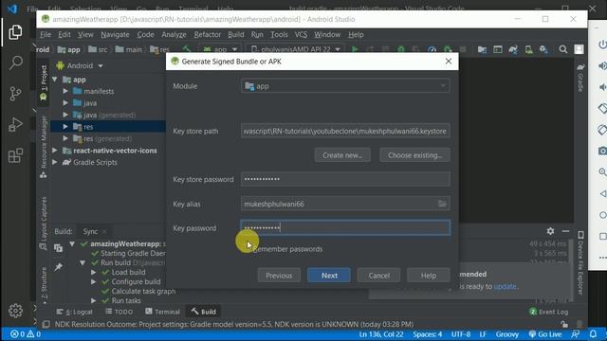Open VS Code Search icon in activity bar
The width and height of the screenshot is (607, 341).
tap(15, 63)
